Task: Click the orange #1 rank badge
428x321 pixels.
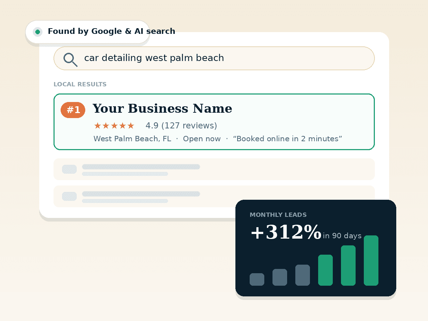Action: pos(73,110)
